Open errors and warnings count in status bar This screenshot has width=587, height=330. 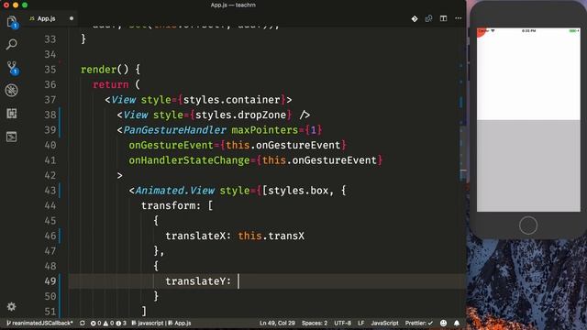click(x=108, y=324)
